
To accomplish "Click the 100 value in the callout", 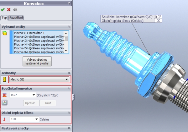I will (158, 21).
